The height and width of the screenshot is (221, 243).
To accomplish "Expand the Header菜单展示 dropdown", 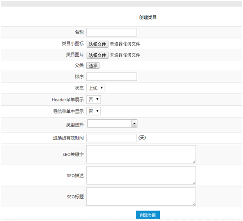I will pyautogui.click(x=94, y=99).
